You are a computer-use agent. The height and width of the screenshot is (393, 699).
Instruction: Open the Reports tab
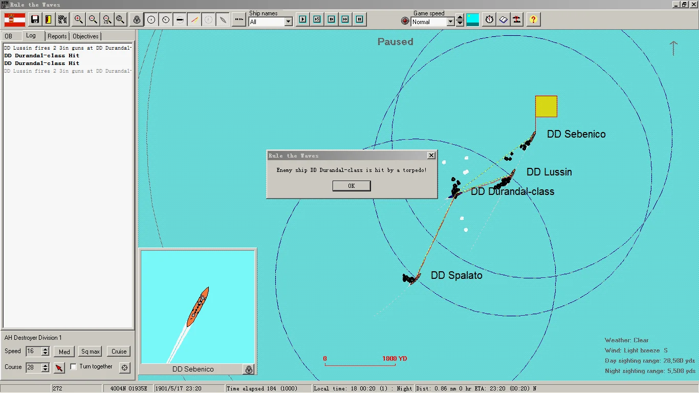(57, 36)
